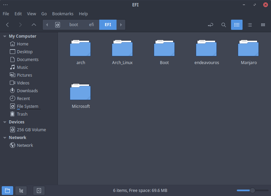Open the Edit menu

(x=18, y=14)
